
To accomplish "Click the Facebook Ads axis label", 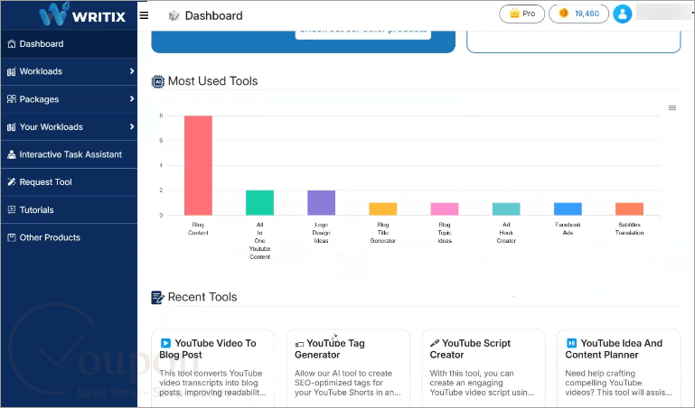I will [x=568, y=228].
